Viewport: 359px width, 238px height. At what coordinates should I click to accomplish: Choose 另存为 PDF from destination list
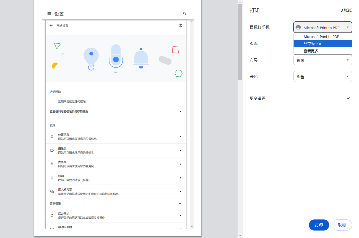(x=323, y=44)
